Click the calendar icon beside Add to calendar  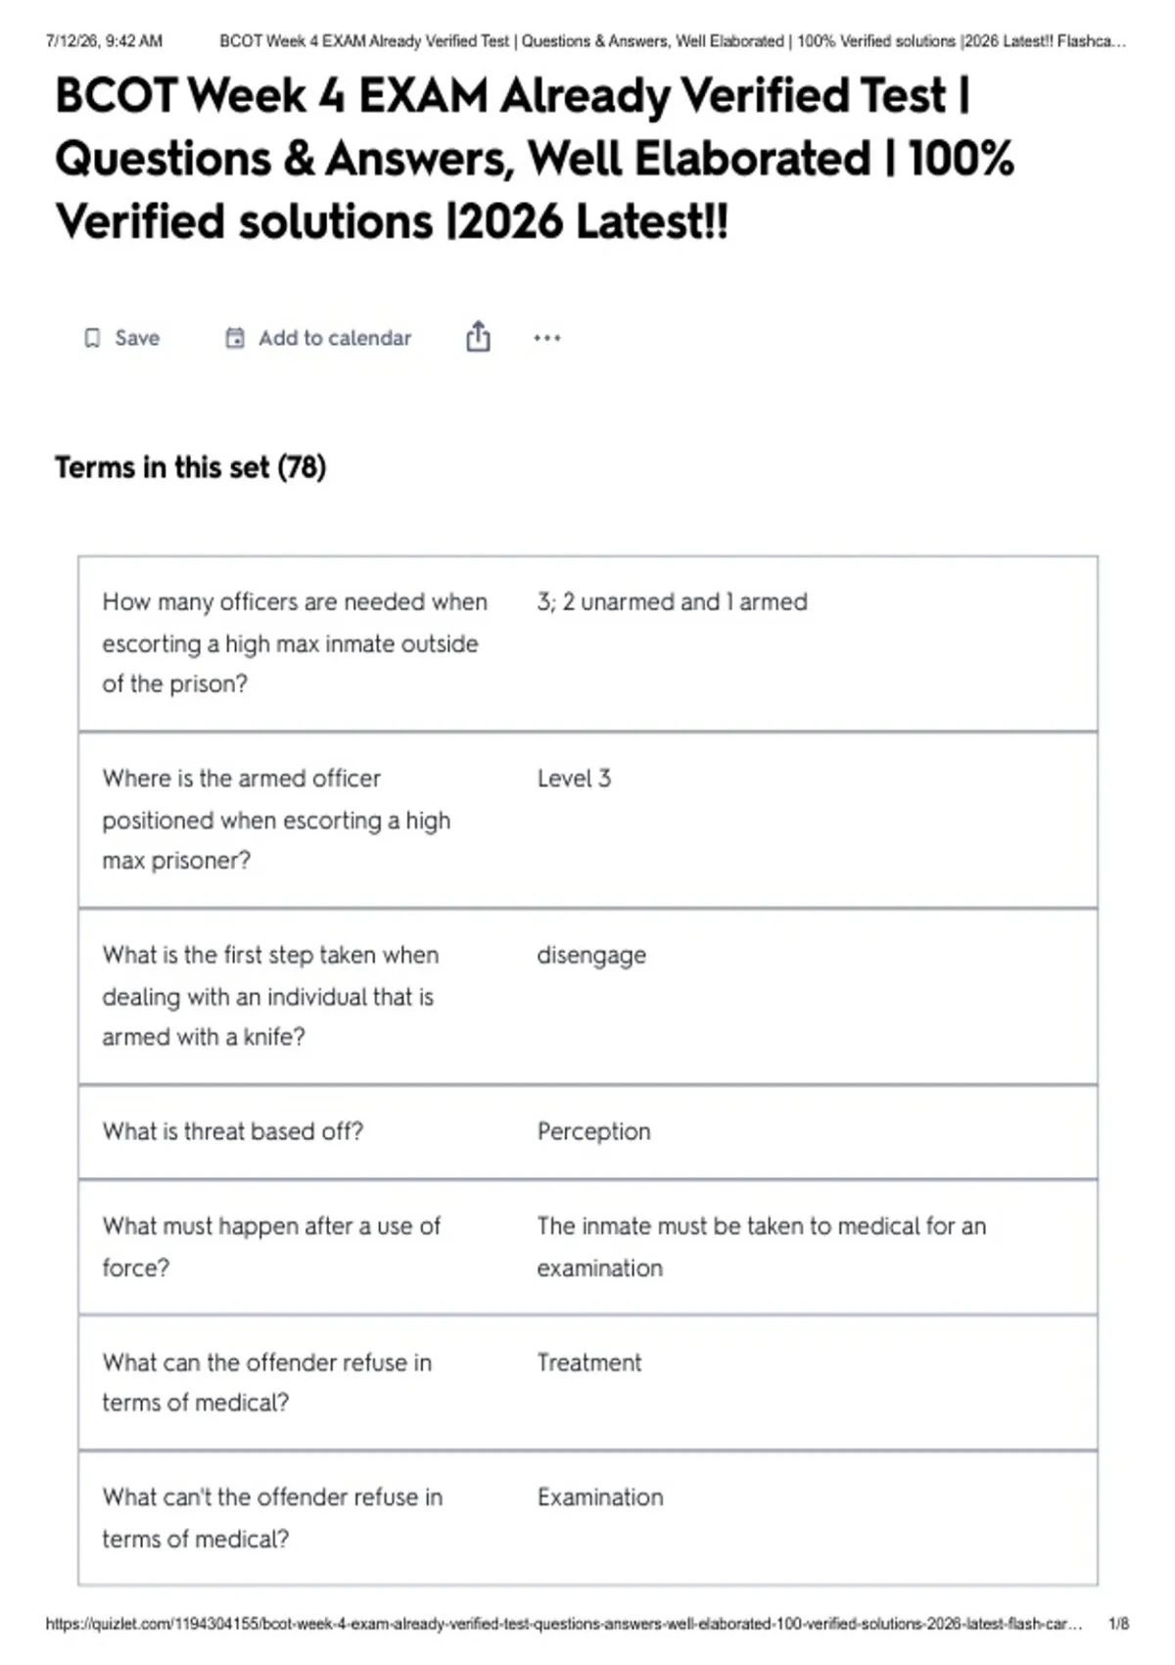[235, 338]
